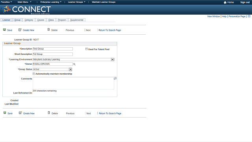This screenshot has height=142, width=252.
Task: Click the top Next link
Action: pyautogui.click(x=88, y=30)
